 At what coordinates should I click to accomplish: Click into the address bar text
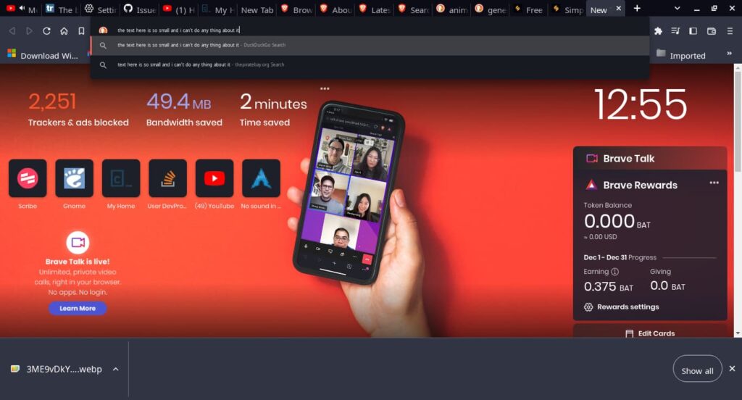point(178,30)
